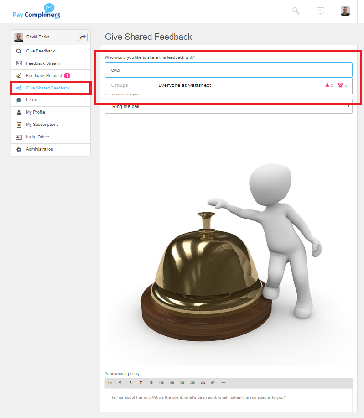The image size is (364, 418).
Task: Click the outdent toolbar icon
Action: pos(182,383)
